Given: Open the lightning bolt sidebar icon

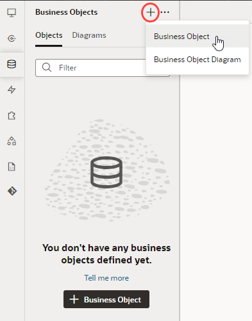Looking at the screenshot, I should click(12, 90).
